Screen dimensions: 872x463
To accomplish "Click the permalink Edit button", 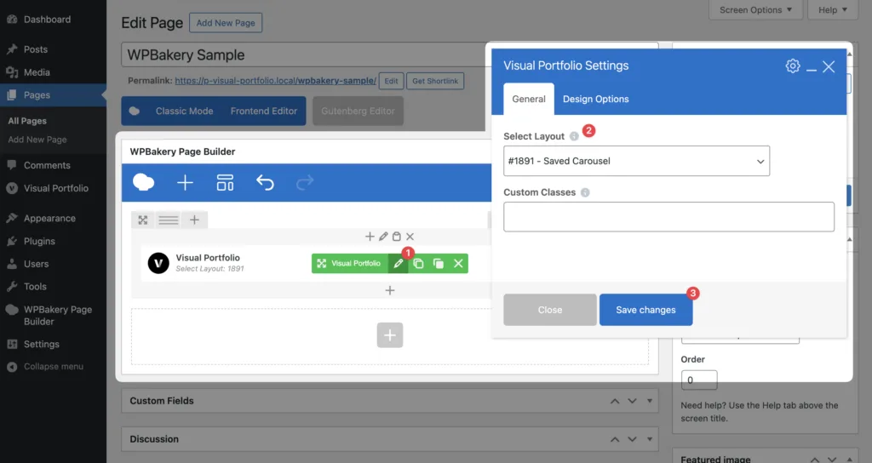I will [391, 81].
